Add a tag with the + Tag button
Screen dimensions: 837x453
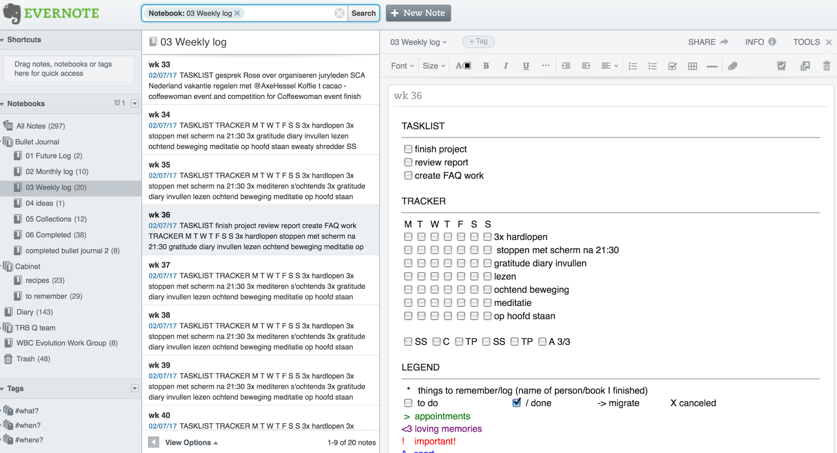click(478, 41)
